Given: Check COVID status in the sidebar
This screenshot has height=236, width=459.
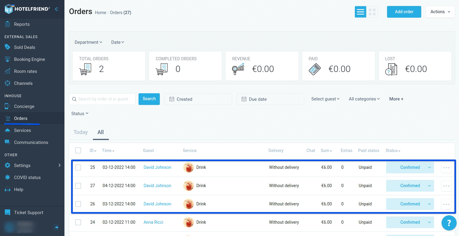Looking at the screenshot, I should [x=27, y=177].
